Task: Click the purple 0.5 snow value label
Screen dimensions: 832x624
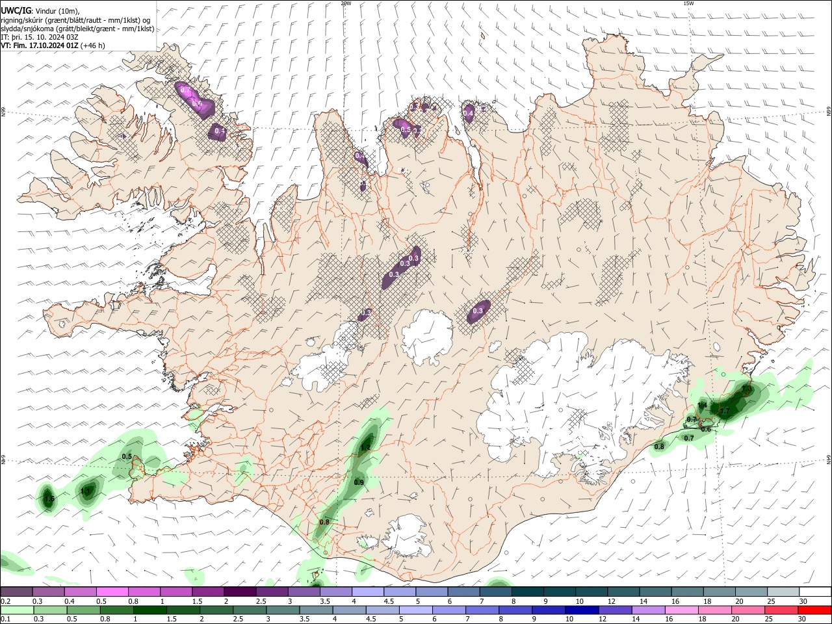Action: [405, 130]
